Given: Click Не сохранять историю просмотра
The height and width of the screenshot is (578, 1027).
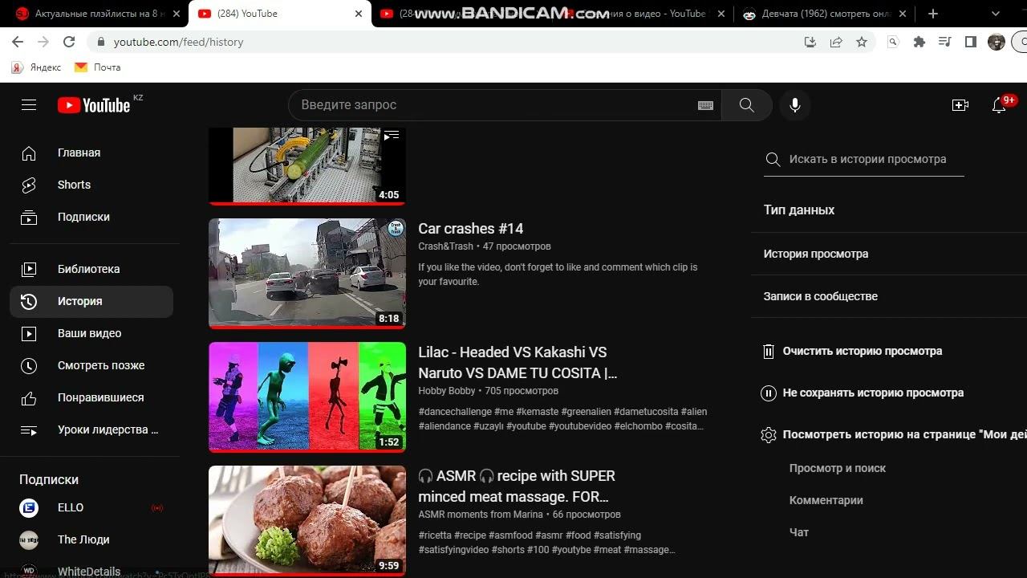Looking at the screenshot, I should [873, 393].
